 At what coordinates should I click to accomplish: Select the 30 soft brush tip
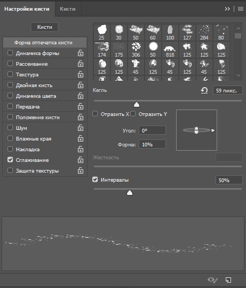point(118,32)
